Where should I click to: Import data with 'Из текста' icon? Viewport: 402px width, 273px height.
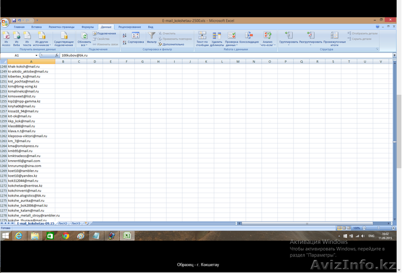pos(27,38)
